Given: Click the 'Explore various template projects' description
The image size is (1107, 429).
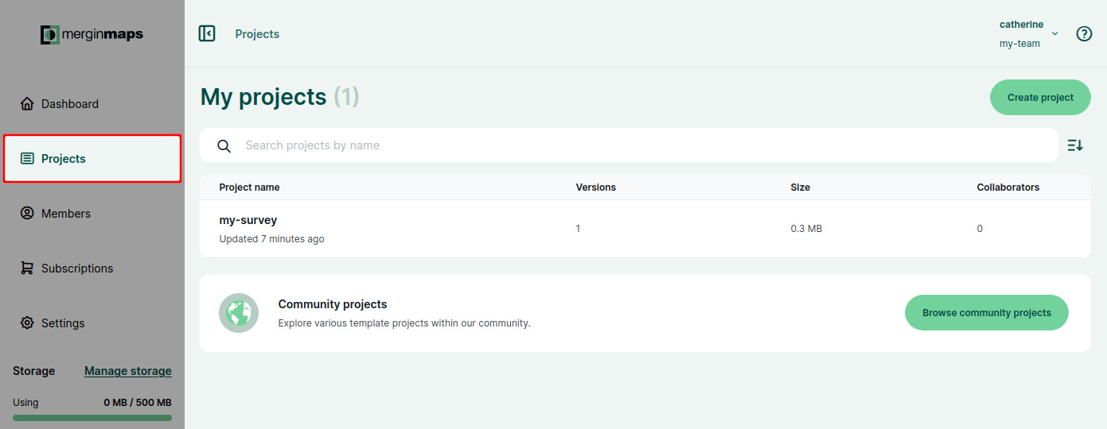Looking at the screenshot, I should (404, 323).
